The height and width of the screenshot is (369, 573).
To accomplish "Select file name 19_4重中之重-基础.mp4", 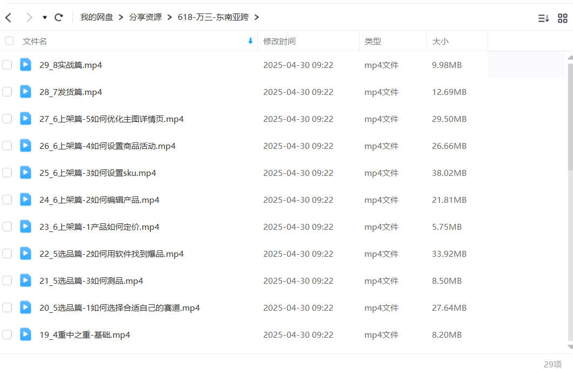I will click(x=85, y=335).
